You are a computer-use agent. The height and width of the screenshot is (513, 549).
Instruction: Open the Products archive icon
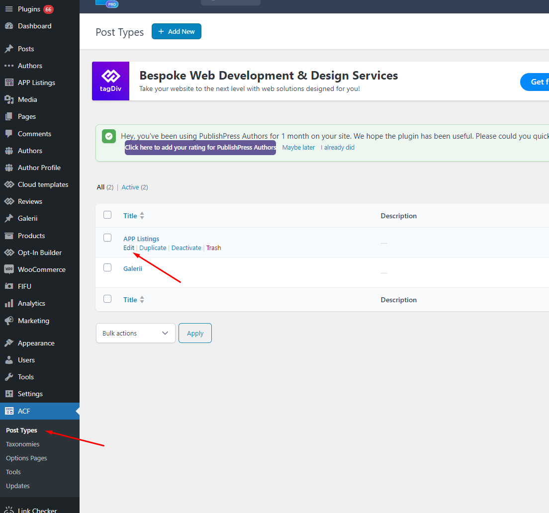[x=9, y=236]
